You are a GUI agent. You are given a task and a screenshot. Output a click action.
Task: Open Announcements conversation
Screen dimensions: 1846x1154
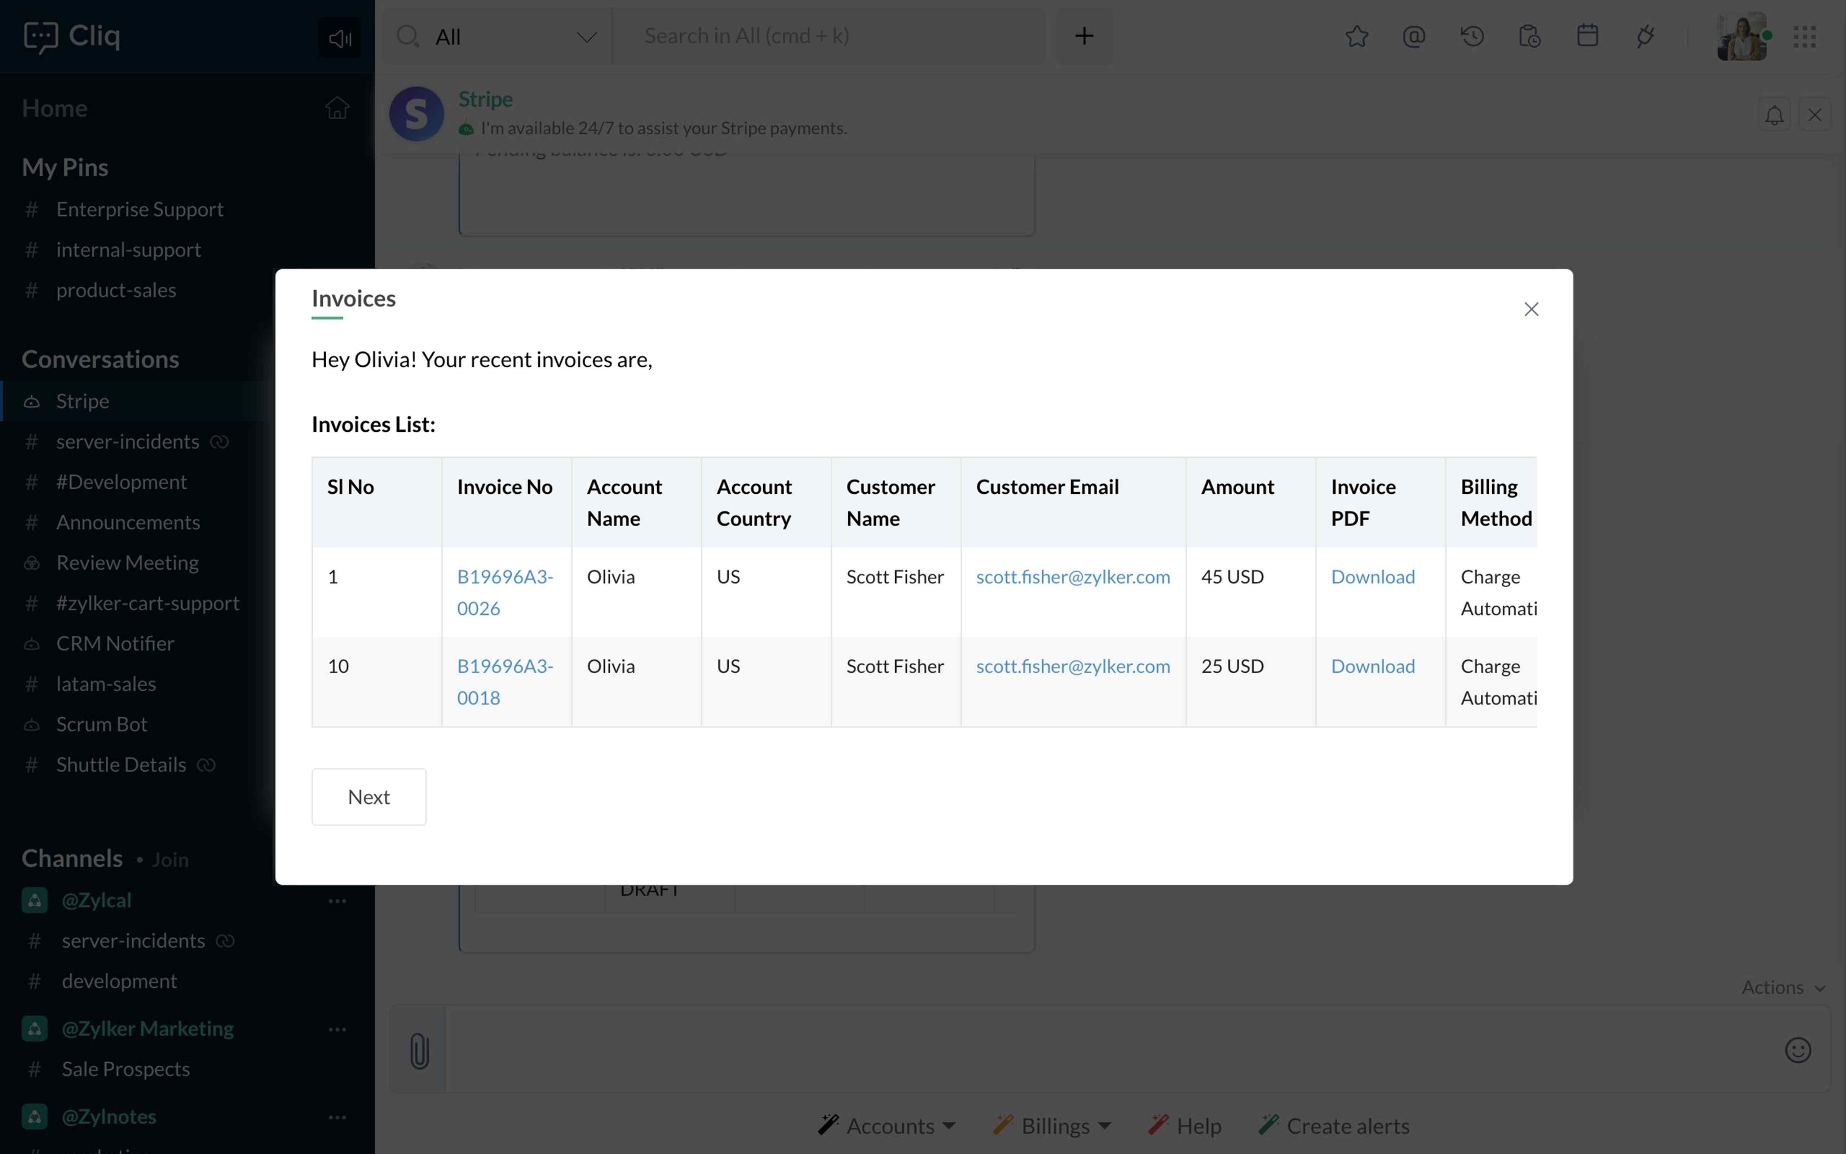(x=128, y=522)
